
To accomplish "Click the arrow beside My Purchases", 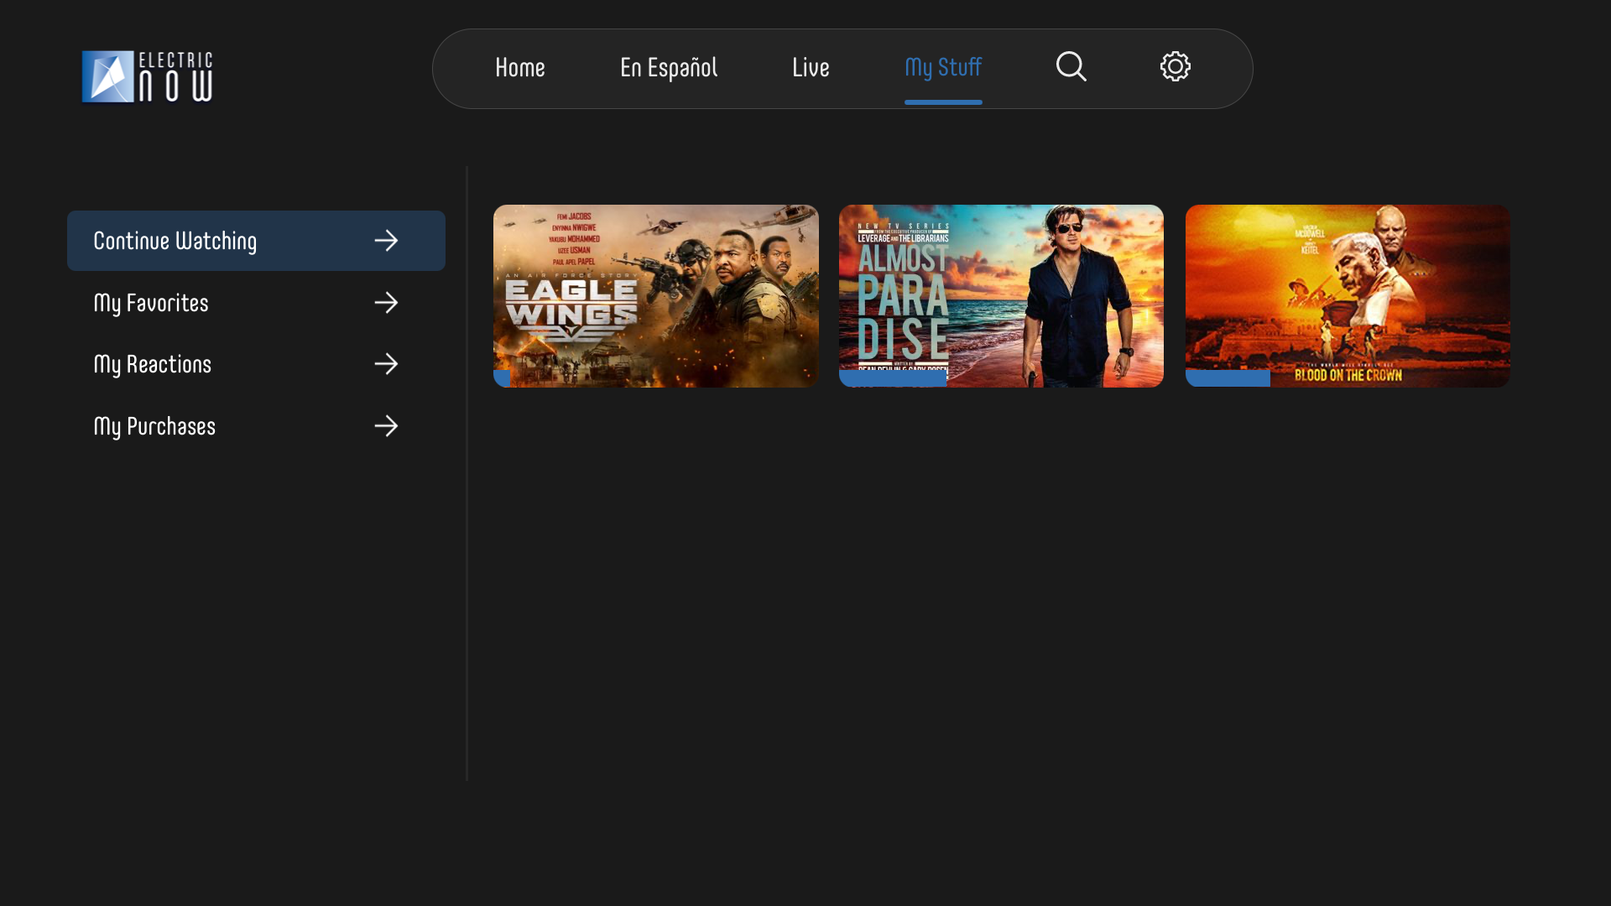I will point(386,426).
